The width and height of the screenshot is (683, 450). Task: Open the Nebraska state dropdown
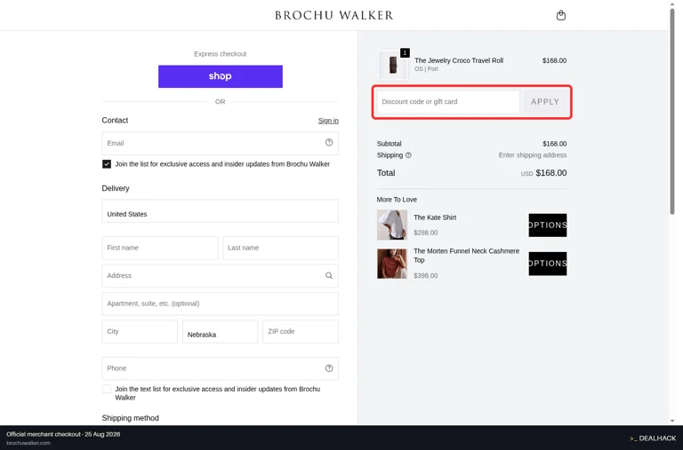coord(220,331)
